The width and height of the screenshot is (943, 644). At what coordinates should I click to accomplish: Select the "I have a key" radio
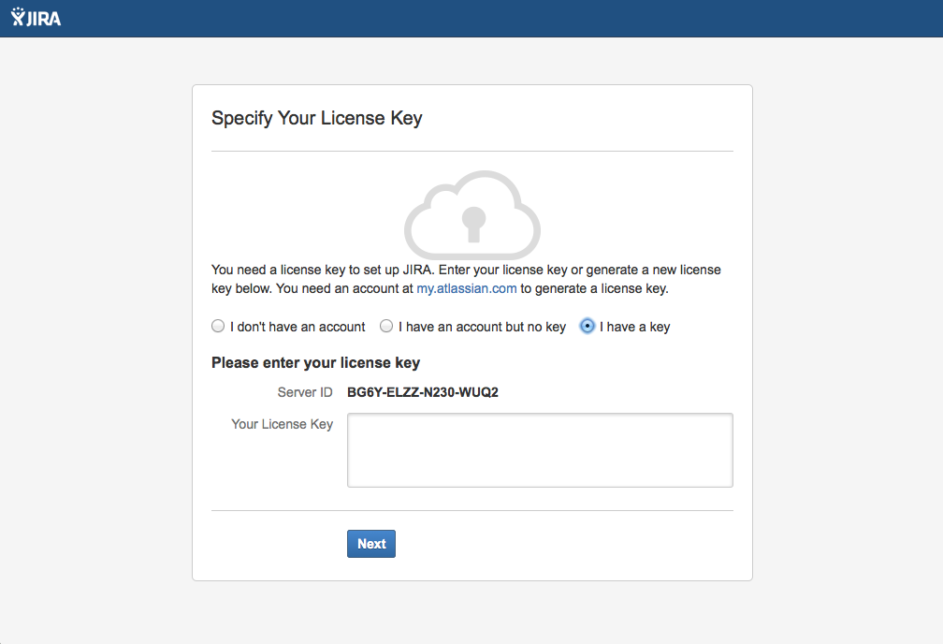coord(587,327)
